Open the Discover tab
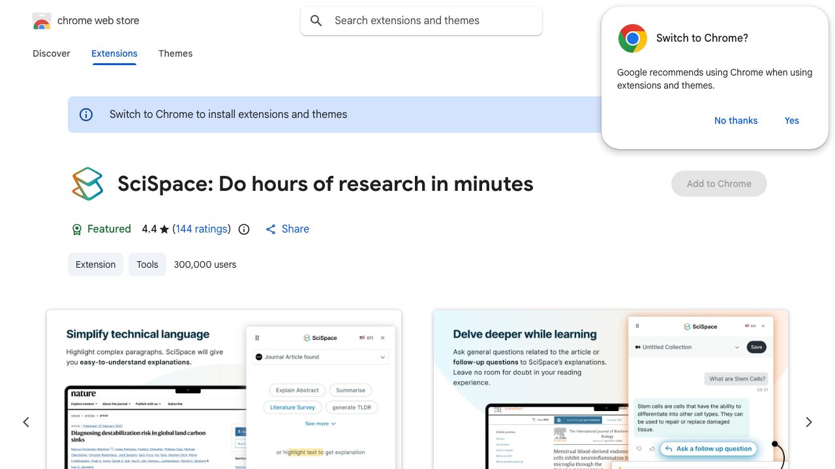This screenshot has height=469, width=835. coord(52,53)
